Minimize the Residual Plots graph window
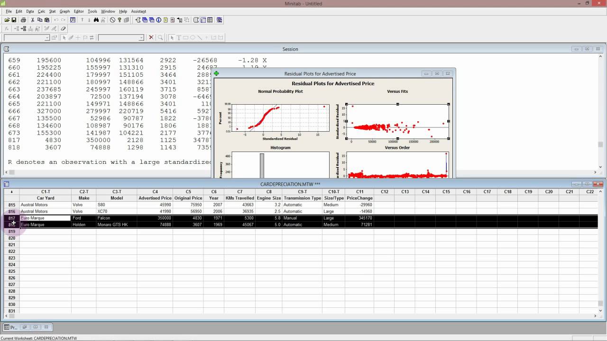 pyautogui.click(x=426, y=73)
